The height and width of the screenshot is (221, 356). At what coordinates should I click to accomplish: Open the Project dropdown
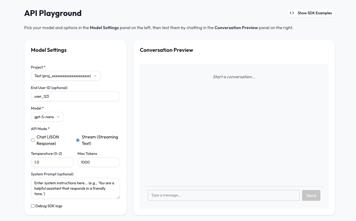(x=66, y=76)
